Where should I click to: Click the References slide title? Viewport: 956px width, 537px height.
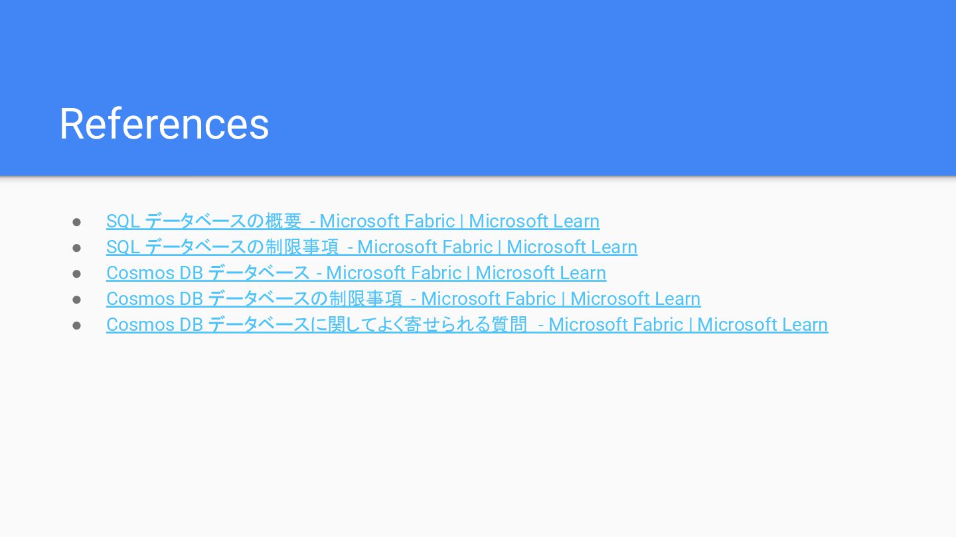pos(164,124)
